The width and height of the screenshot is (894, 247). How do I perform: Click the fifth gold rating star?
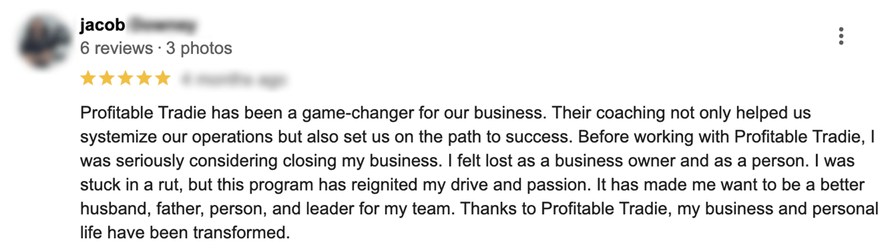pyautogui.click(x=163, y=79)
